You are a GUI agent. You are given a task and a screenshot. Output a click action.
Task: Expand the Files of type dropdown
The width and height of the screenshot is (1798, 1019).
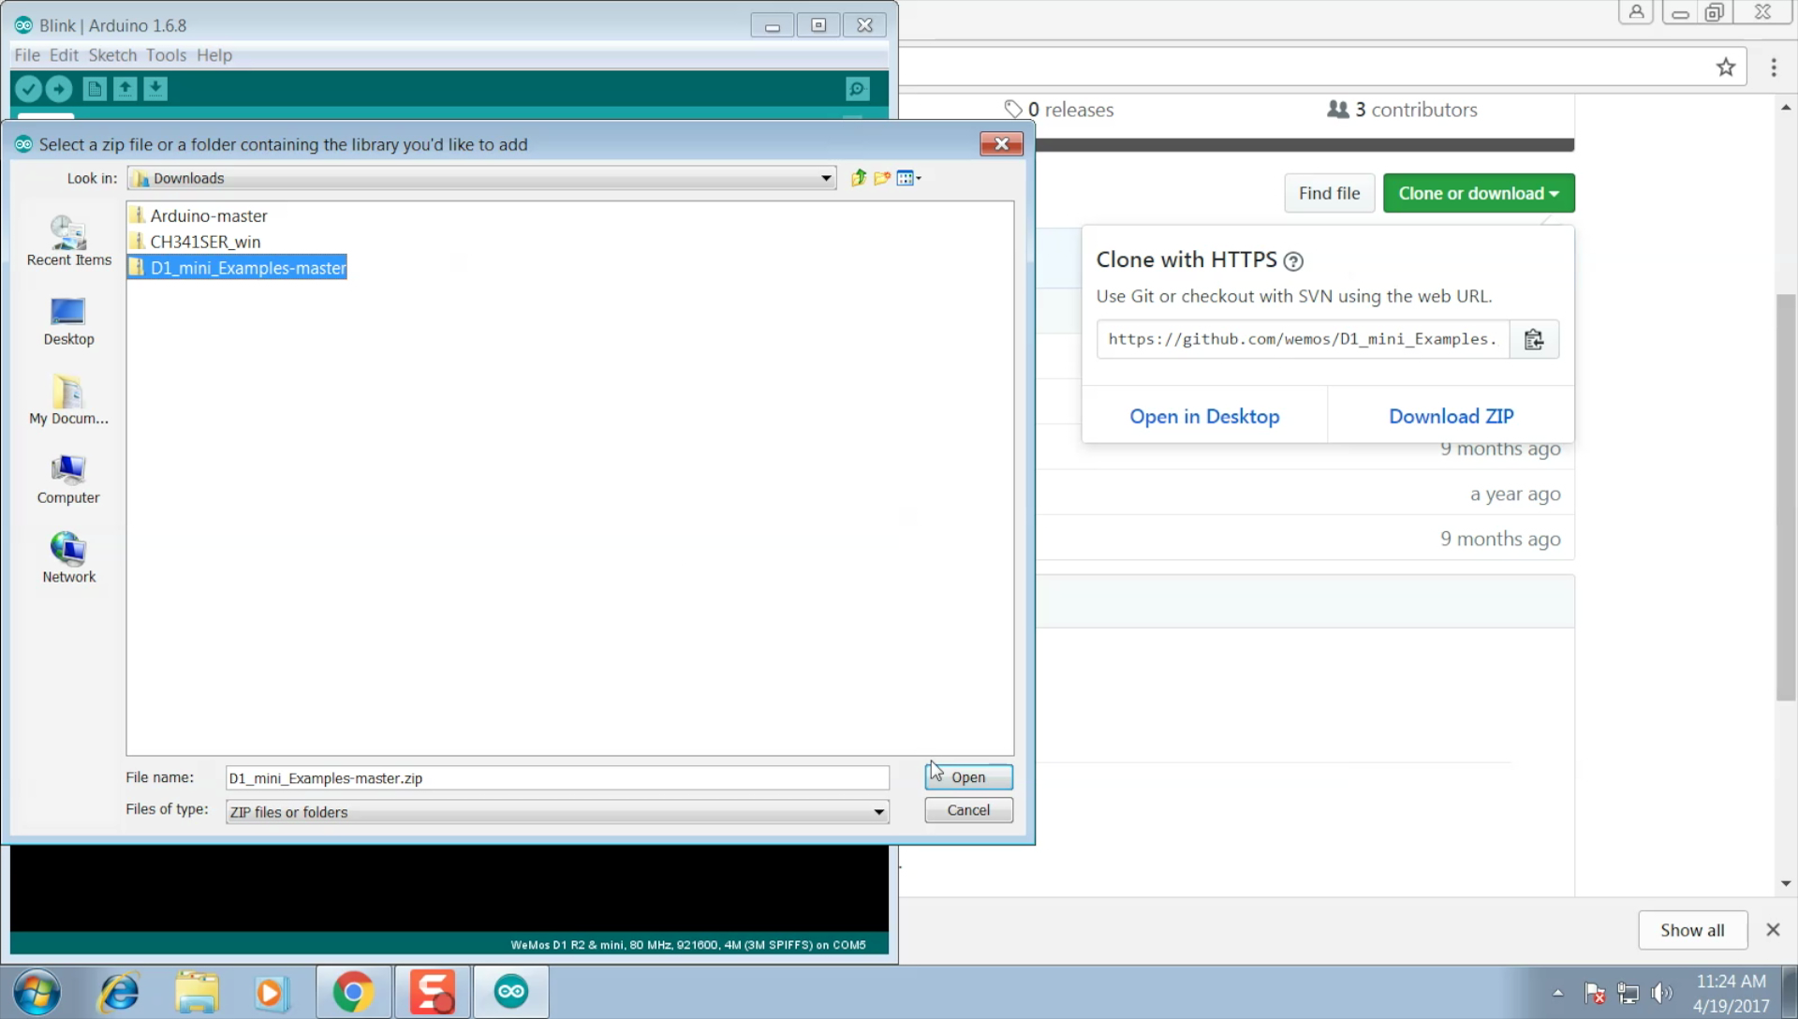coord(878,812)
